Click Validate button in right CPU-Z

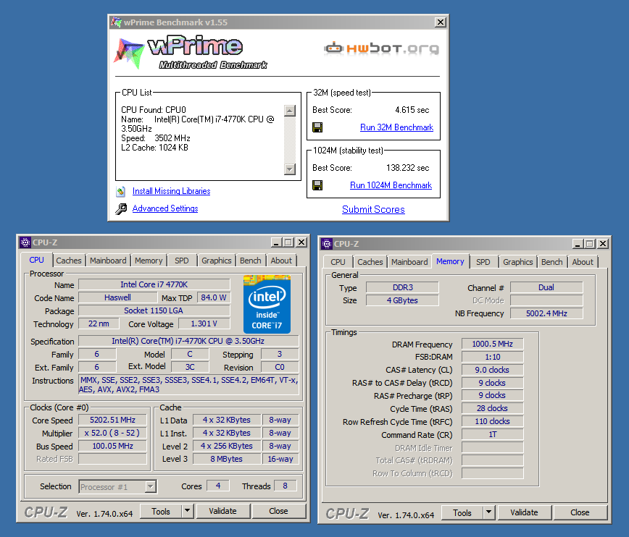[x=525, y=512]
